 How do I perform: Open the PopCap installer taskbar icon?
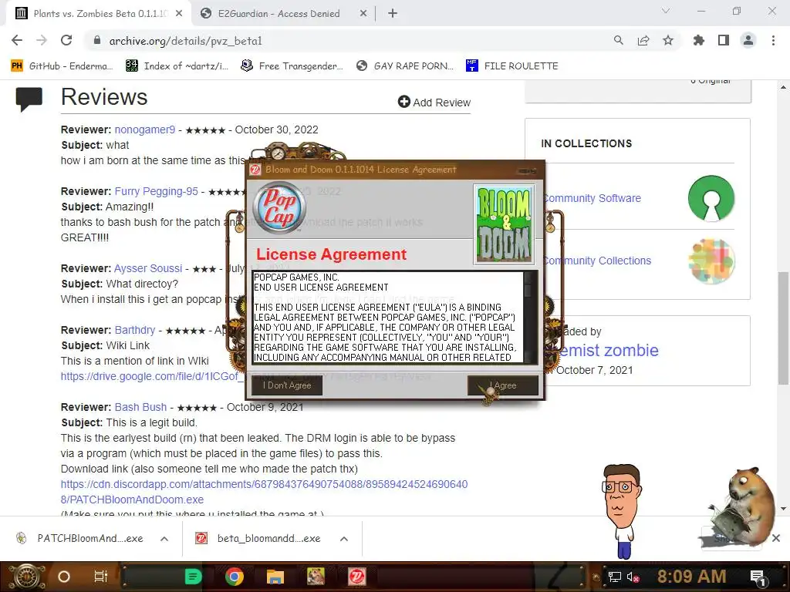click(357, 577)
